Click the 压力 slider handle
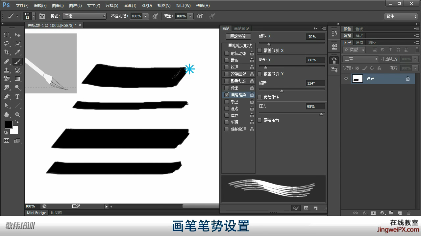The width and height of the screenshot is (421, 236). point(321,114)
